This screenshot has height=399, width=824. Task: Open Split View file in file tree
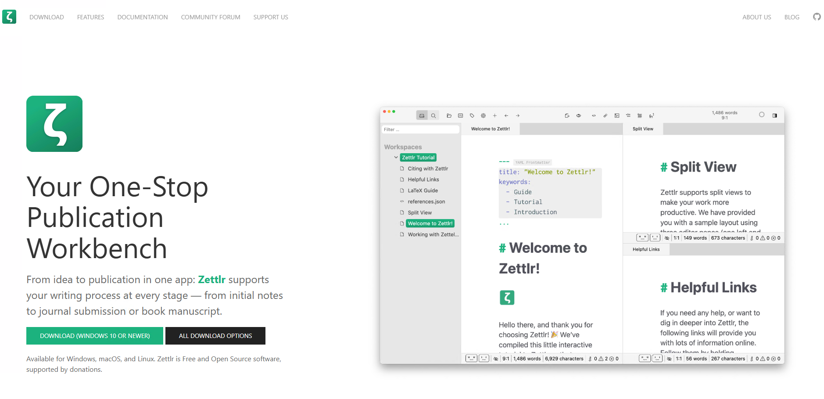tap(420, 212)
